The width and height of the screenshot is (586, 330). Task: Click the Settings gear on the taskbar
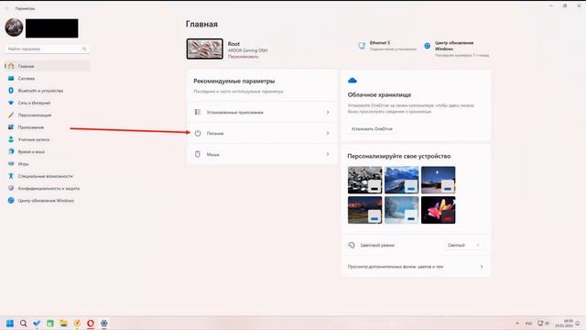103,324
